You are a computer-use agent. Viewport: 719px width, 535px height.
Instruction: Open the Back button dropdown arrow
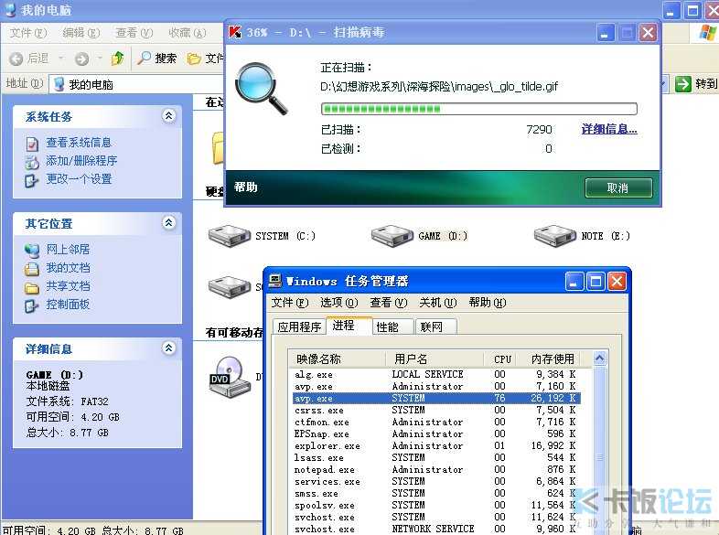point(60,59)
